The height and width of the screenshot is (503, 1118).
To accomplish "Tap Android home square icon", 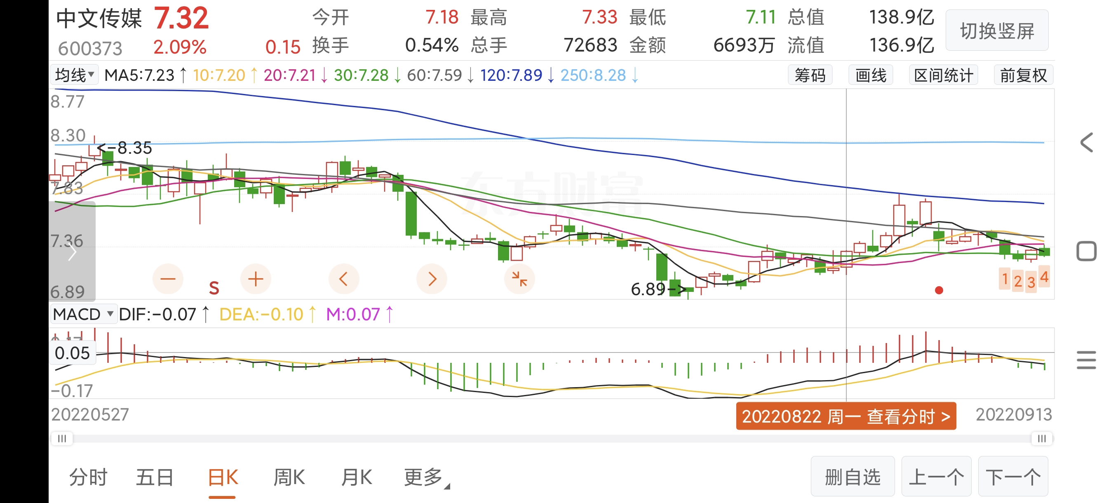I will tap(1086, 251).
